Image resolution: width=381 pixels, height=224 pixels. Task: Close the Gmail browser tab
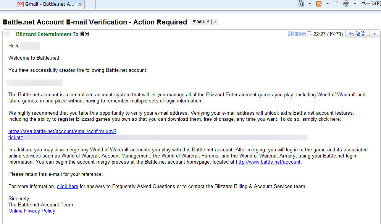coord(80,4)
